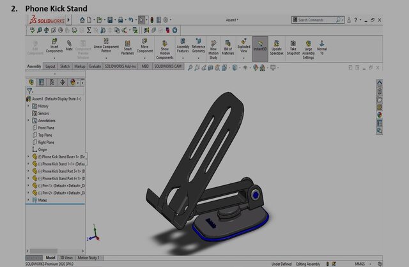Click the filter funnel icon in tree

click(x=29, y=91)
